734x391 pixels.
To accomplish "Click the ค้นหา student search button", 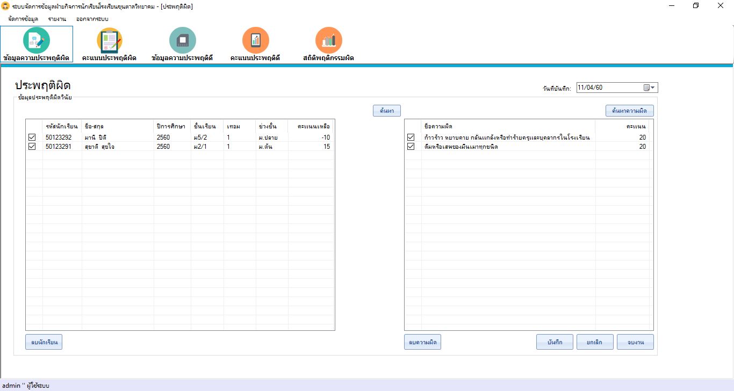I will point(387,111).
